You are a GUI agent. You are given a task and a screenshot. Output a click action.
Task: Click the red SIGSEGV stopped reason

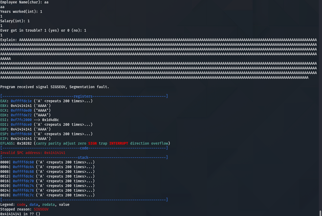41,209
